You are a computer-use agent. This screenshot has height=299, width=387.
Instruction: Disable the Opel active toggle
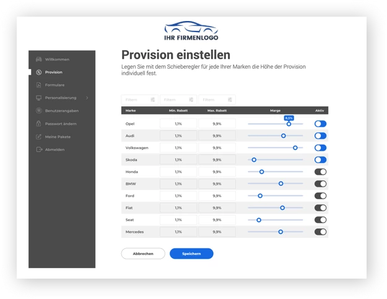[x=320, y=124]
